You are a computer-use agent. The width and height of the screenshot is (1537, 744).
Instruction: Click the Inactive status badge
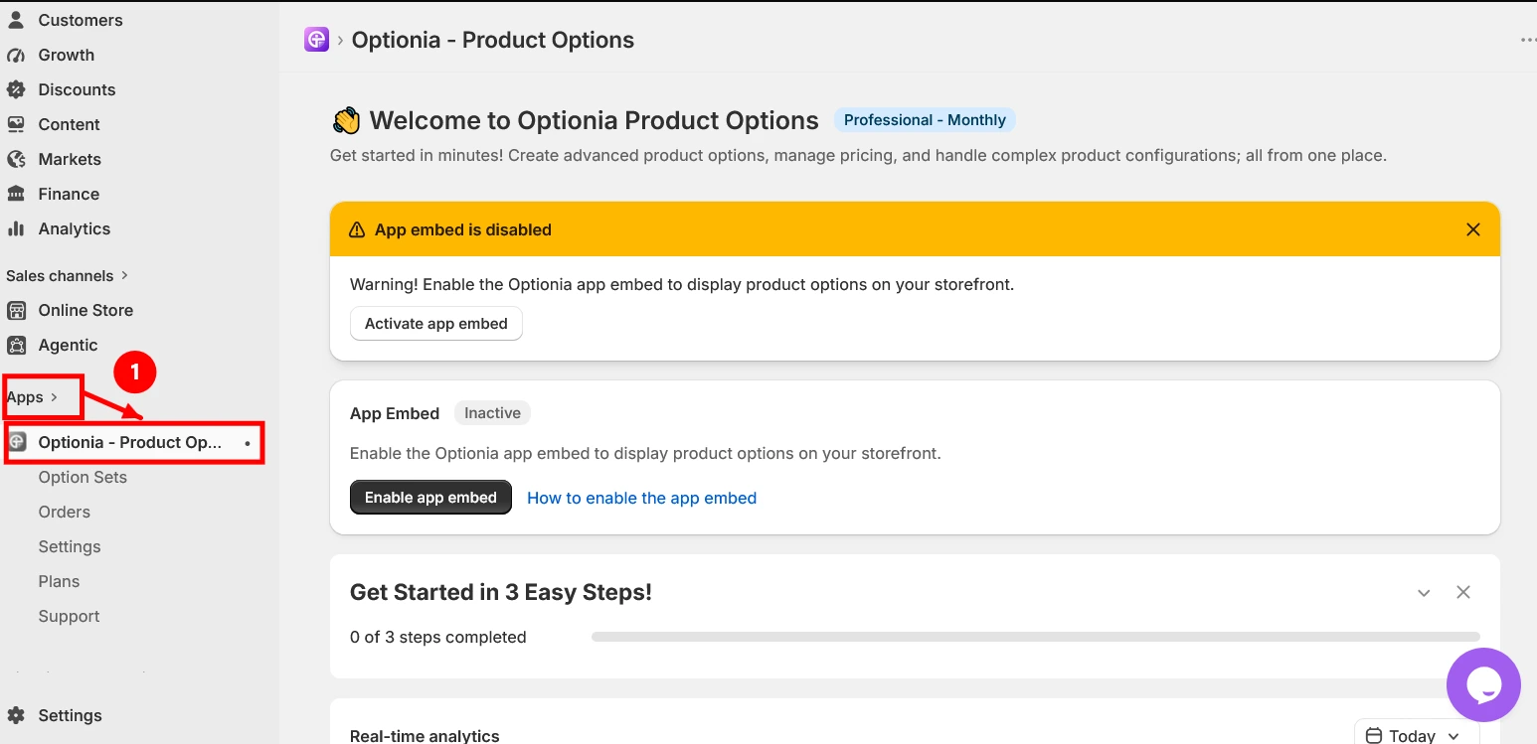point(493,413)
